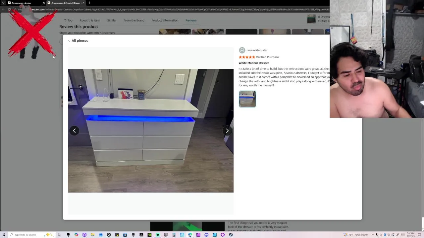
Task: Open the Windows Start menu
Action: point(4,235)
